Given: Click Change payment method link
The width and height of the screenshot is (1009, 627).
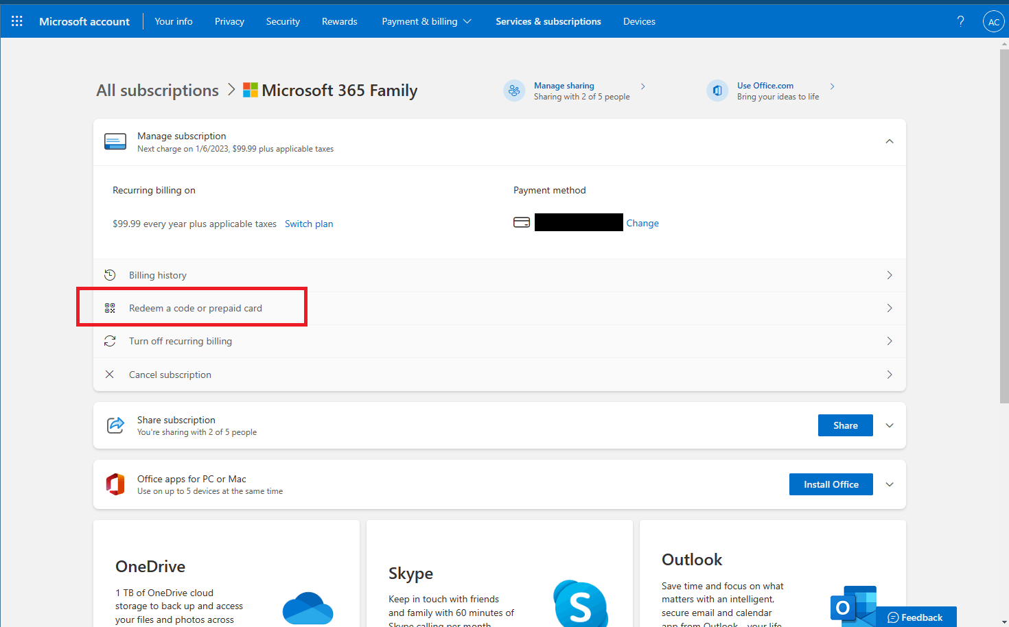Looking at the screenshot, I should 642,223.
